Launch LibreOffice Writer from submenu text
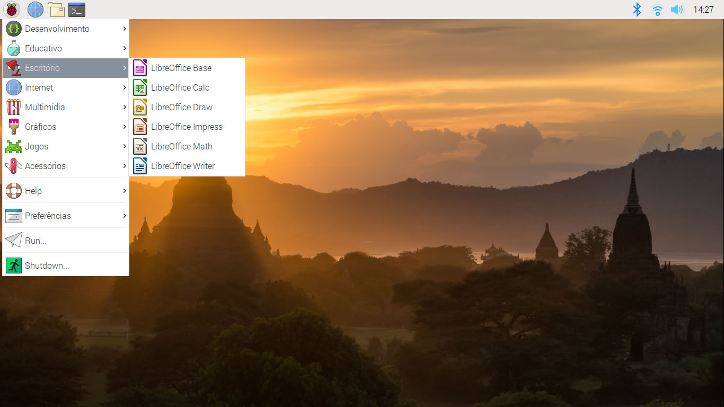 pos(183,166)
